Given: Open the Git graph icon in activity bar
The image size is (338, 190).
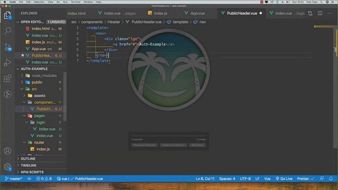Looking at the screenshot, I should tap(7, 94).
